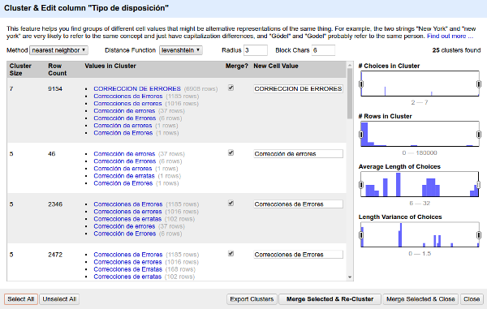The height and width of the screenshot is (309, 487).
Task: Grab right handle of Length Variance of Choices slider
Action: [479, 235]
